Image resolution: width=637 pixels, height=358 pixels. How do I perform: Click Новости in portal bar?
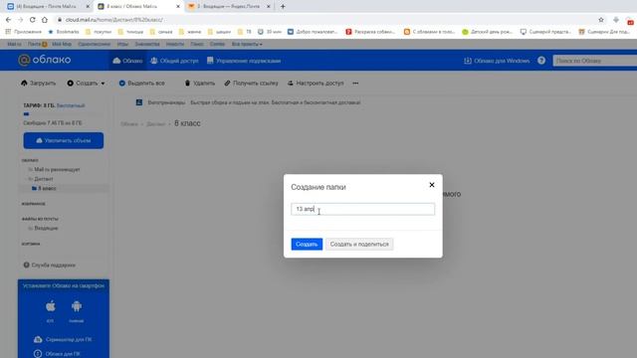click(175, 44)
